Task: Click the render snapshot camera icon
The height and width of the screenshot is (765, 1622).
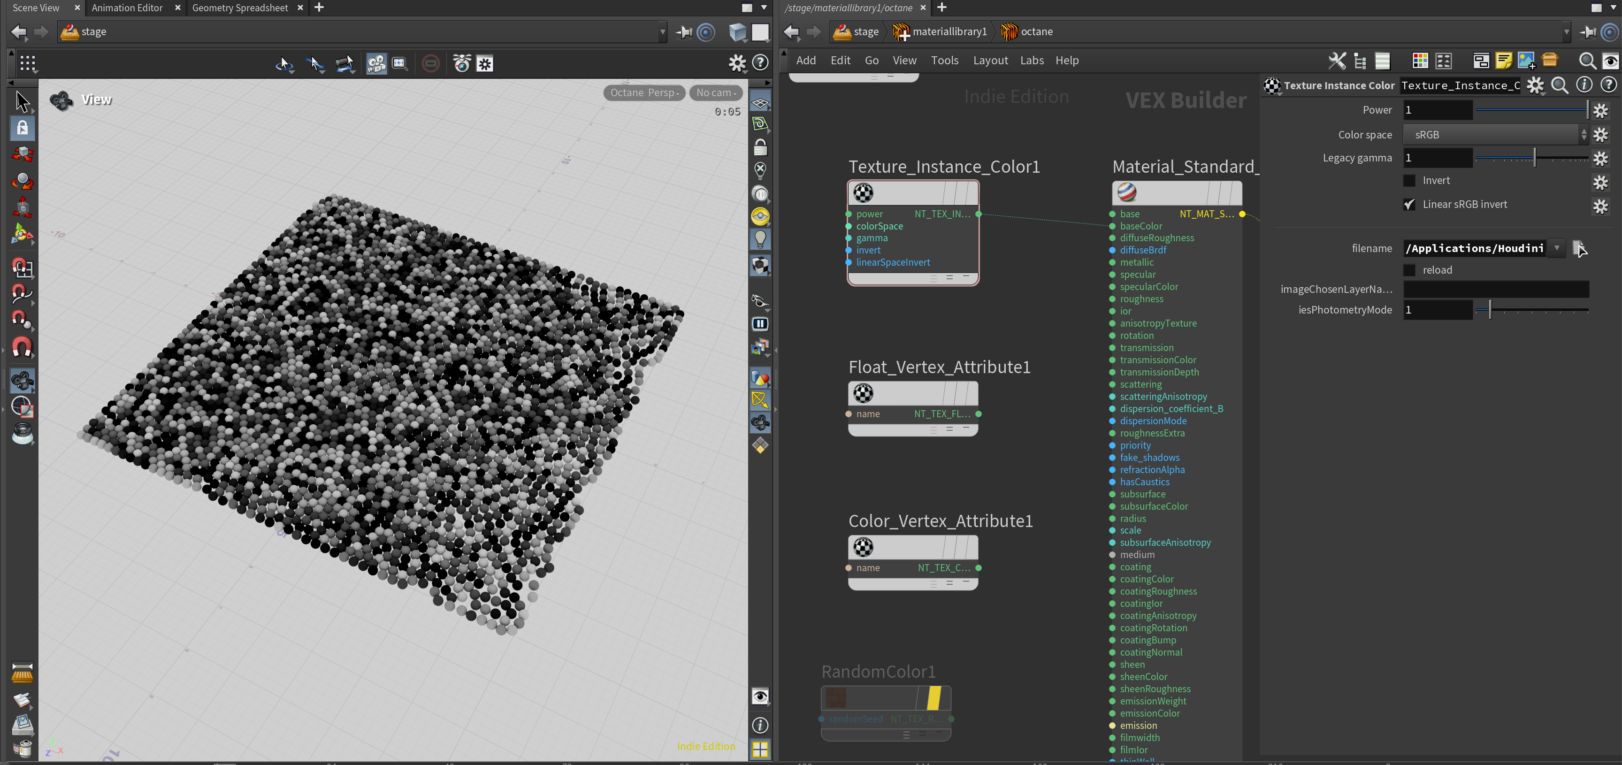Action: click(x=461, y=63)
